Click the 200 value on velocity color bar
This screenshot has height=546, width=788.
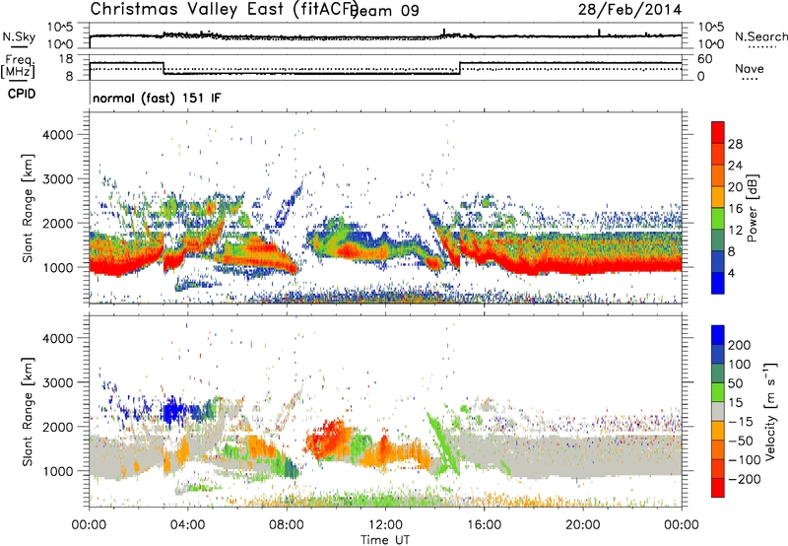pyautogui.click(x=740, y=345)
